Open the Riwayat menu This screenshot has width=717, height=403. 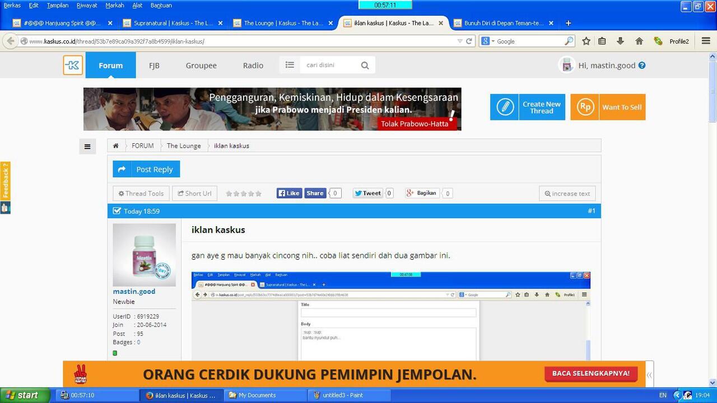87,5
